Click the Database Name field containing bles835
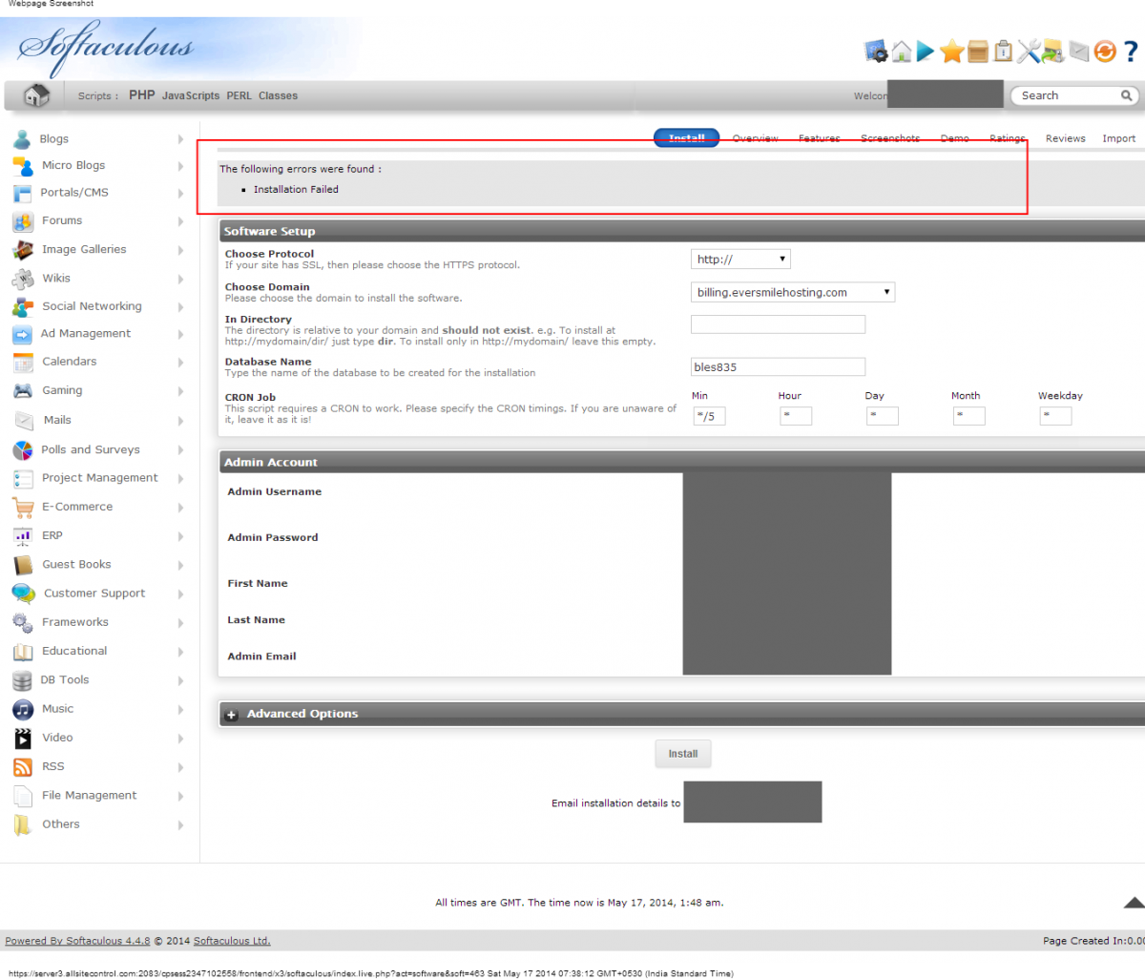 click(778, 367)
